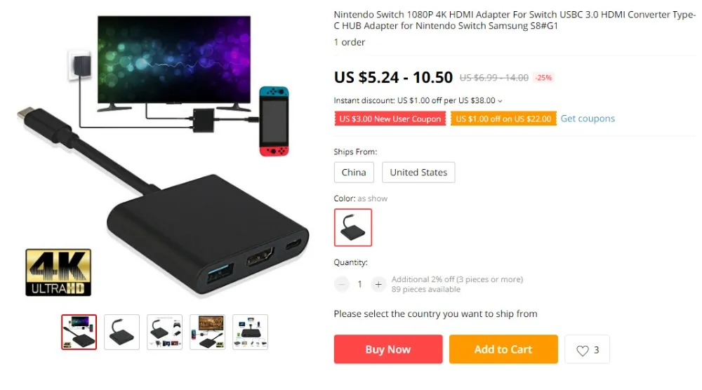
Task: Click the quantity number field
Action: (359, 284)
